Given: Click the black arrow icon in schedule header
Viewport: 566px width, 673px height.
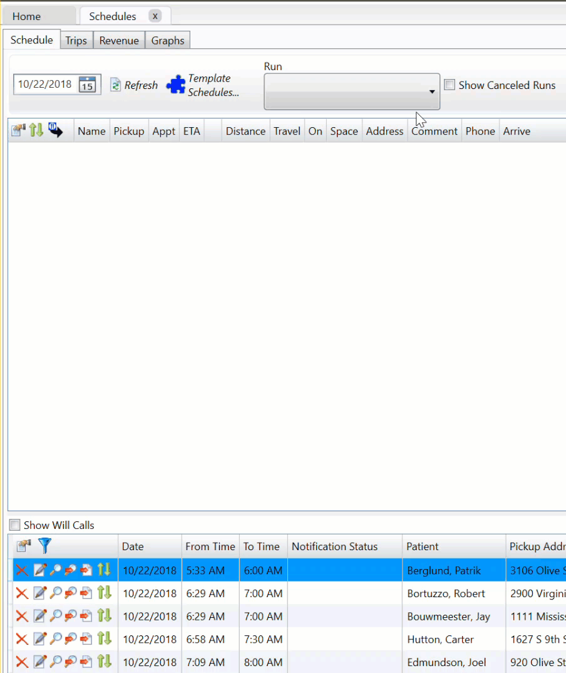Looking at the screenshot, I should (56, 130).
